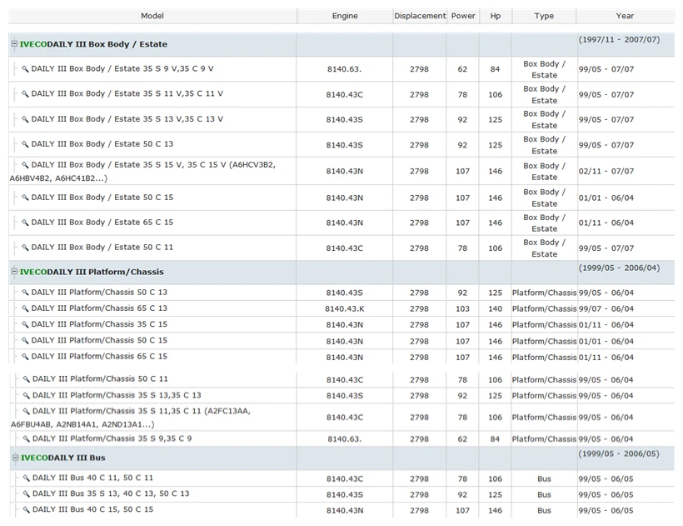Click engine code 8140.43.K in Platform/Chassis 65 C 13 row
The width and height of the screenshot is (683, 526).
tap(344, 309)
